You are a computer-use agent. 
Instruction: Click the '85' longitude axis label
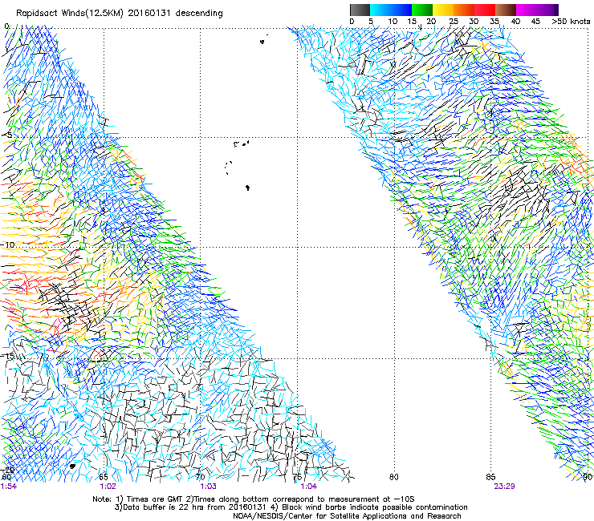[490, 477]
